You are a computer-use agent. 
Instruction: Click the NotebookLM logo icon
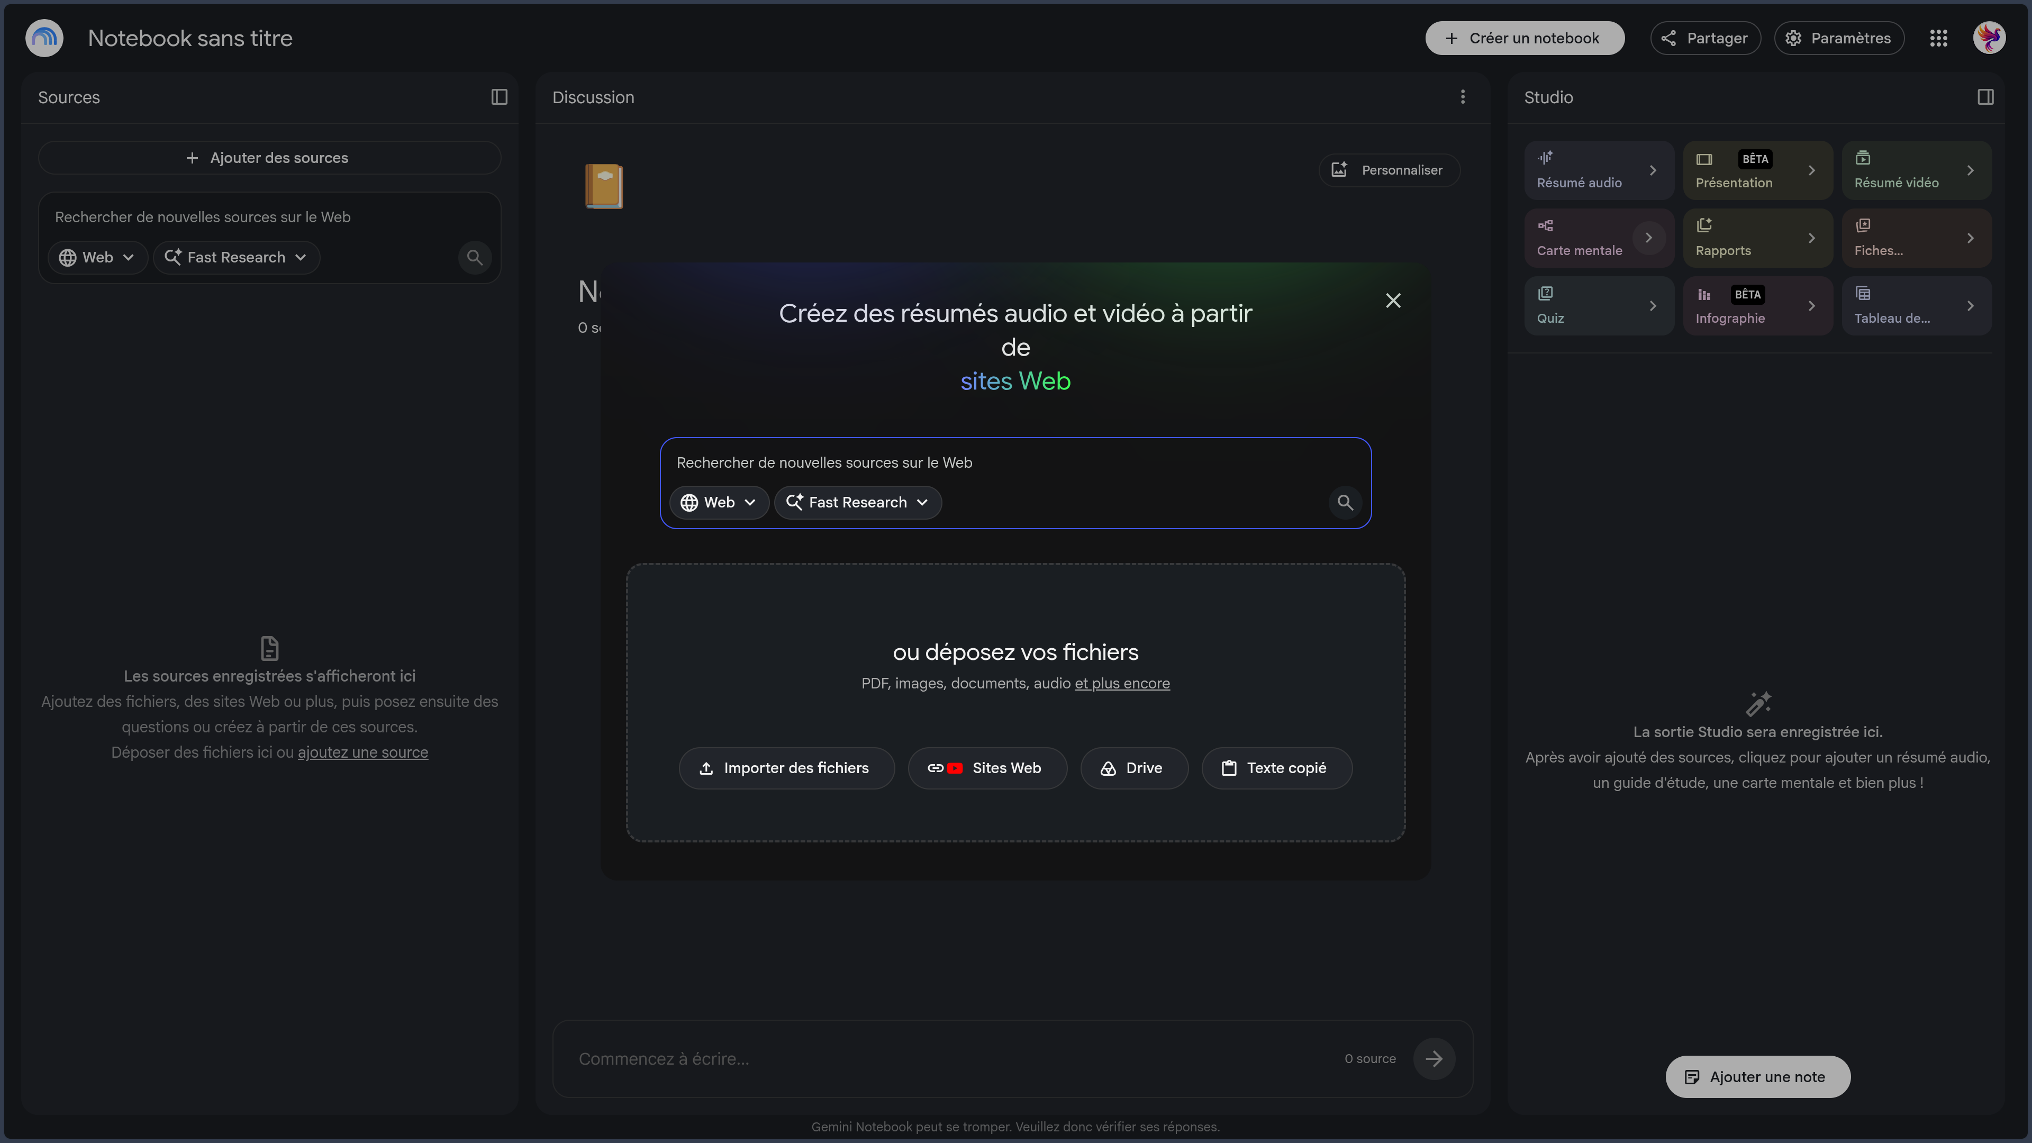[x=44, y=38]
